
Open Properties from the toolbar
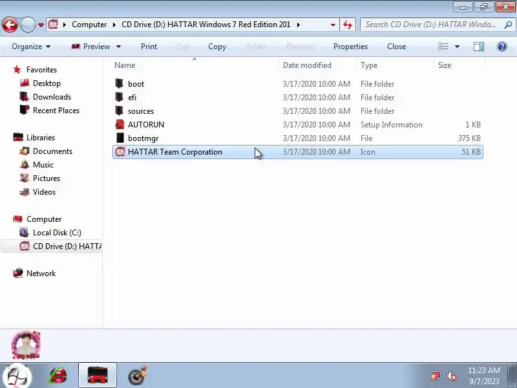pyautogui.click(x=350, y=47)
